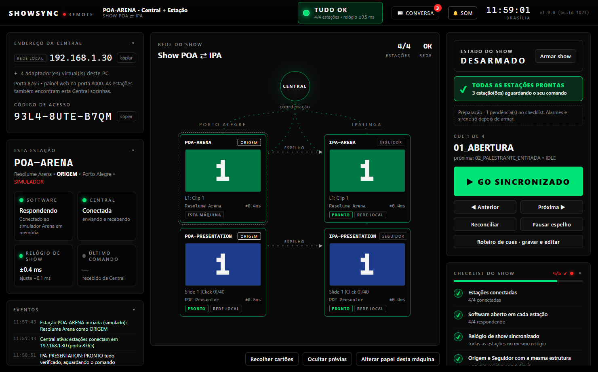
Task: Click PRONTO tag on IPA-ARENA card
Action: (341, 215)
